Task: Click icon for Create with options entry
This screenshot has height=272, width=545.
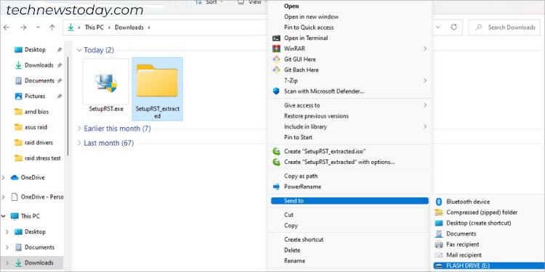Action: pos(277,162)
